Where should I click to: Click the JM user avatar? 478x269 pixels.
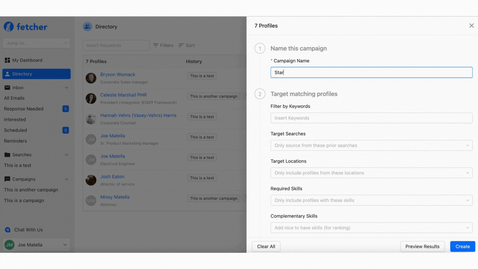(9, 245)
